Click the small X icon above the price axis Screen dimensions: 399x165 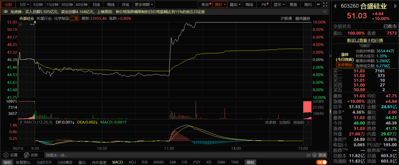20,24
